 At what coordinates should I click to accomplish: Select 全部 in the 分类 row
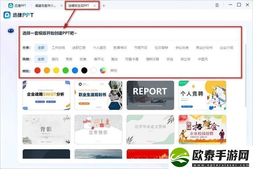41,48
